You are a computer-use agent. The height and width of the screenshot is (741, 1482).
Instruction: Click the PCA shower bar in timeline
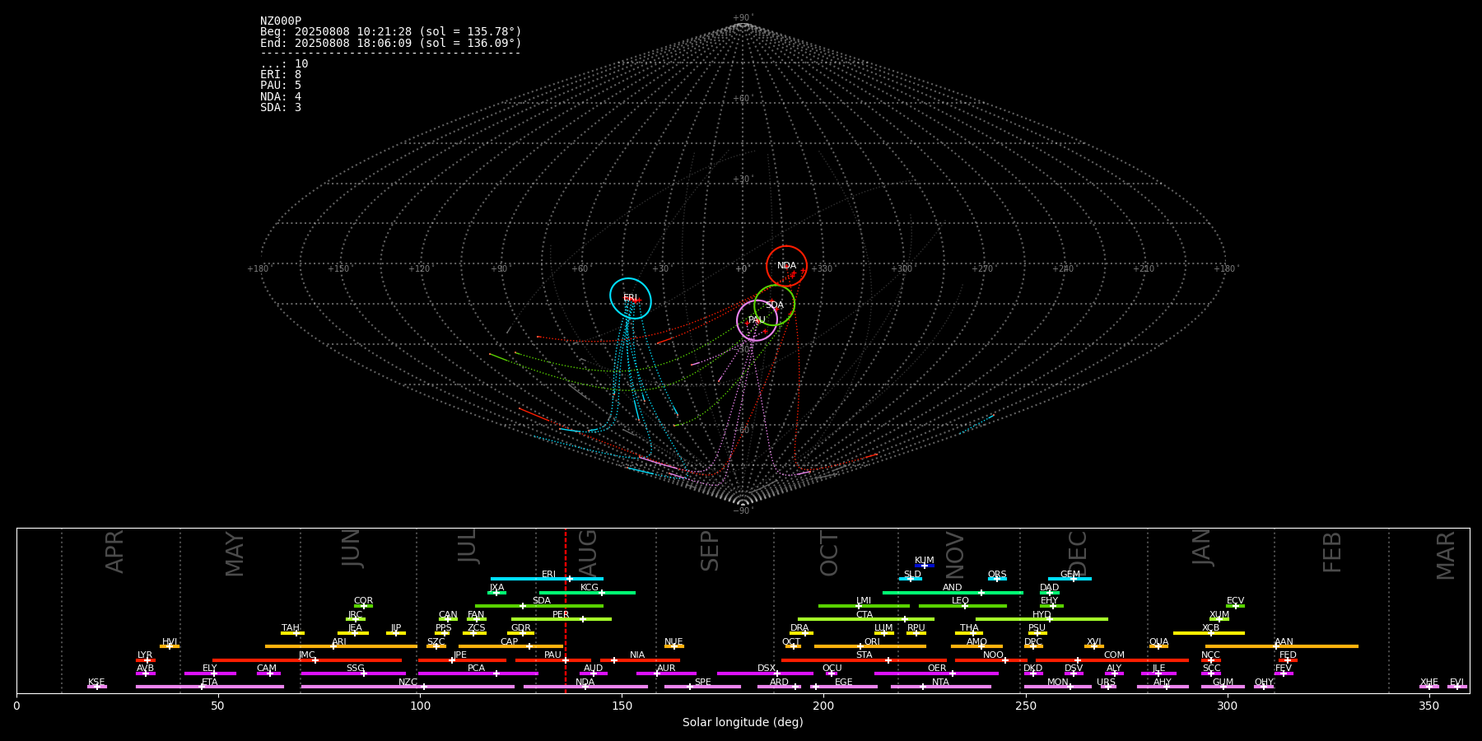pyautogui.click(x=478, y=673)
